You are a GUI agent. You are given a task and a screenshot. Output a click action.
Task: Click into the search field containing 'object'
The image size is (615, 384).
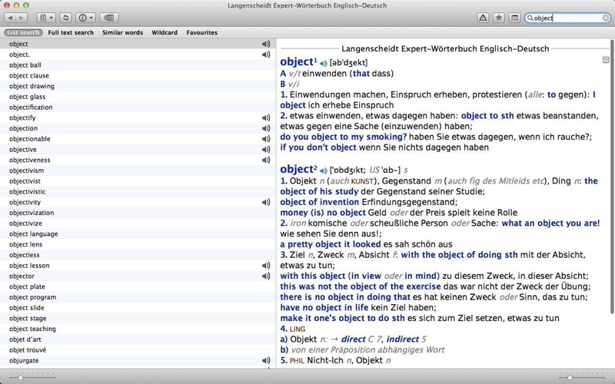point(567,18)
